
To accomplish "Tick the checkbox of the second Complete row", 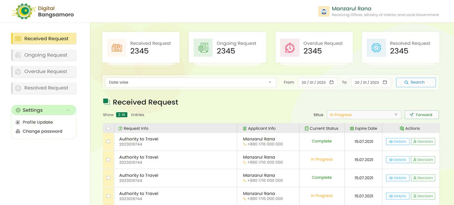I will [108, 178].
